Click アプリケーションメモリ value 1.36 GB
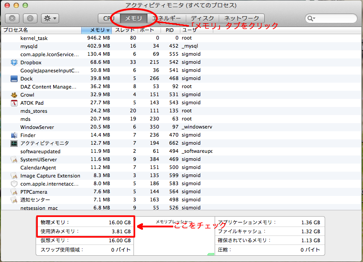This screenshot has height=262, width=363. pyautogui.click(x=311, y=222)
